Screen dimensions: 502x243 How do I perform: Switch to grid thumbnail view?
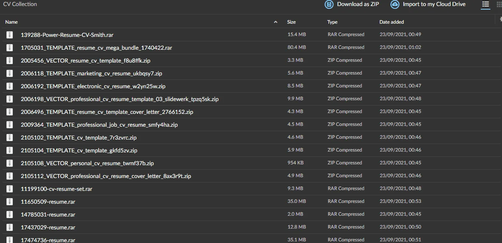point(499,4)
